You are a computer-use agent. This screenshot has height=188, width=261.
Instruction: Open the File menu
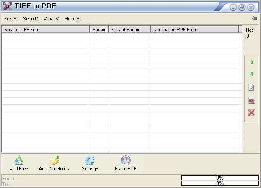11,19
